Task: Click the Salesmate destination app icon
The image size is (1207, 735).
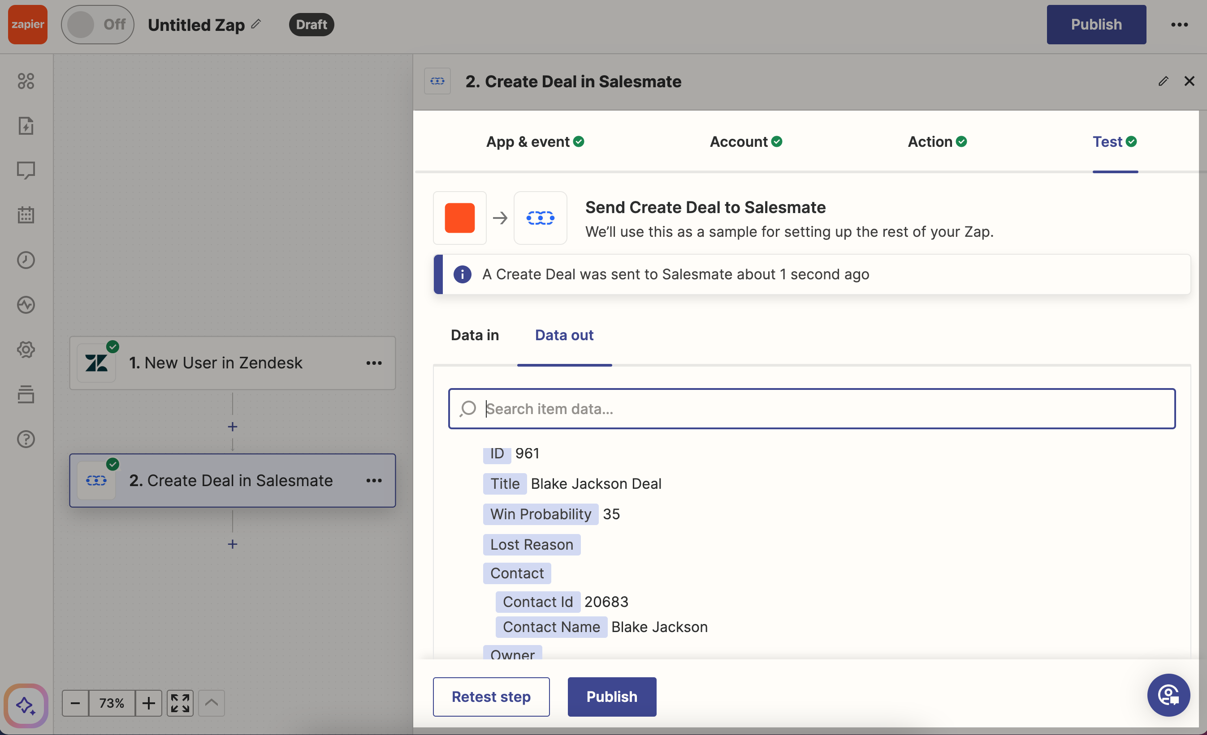Action: (540, 218)
